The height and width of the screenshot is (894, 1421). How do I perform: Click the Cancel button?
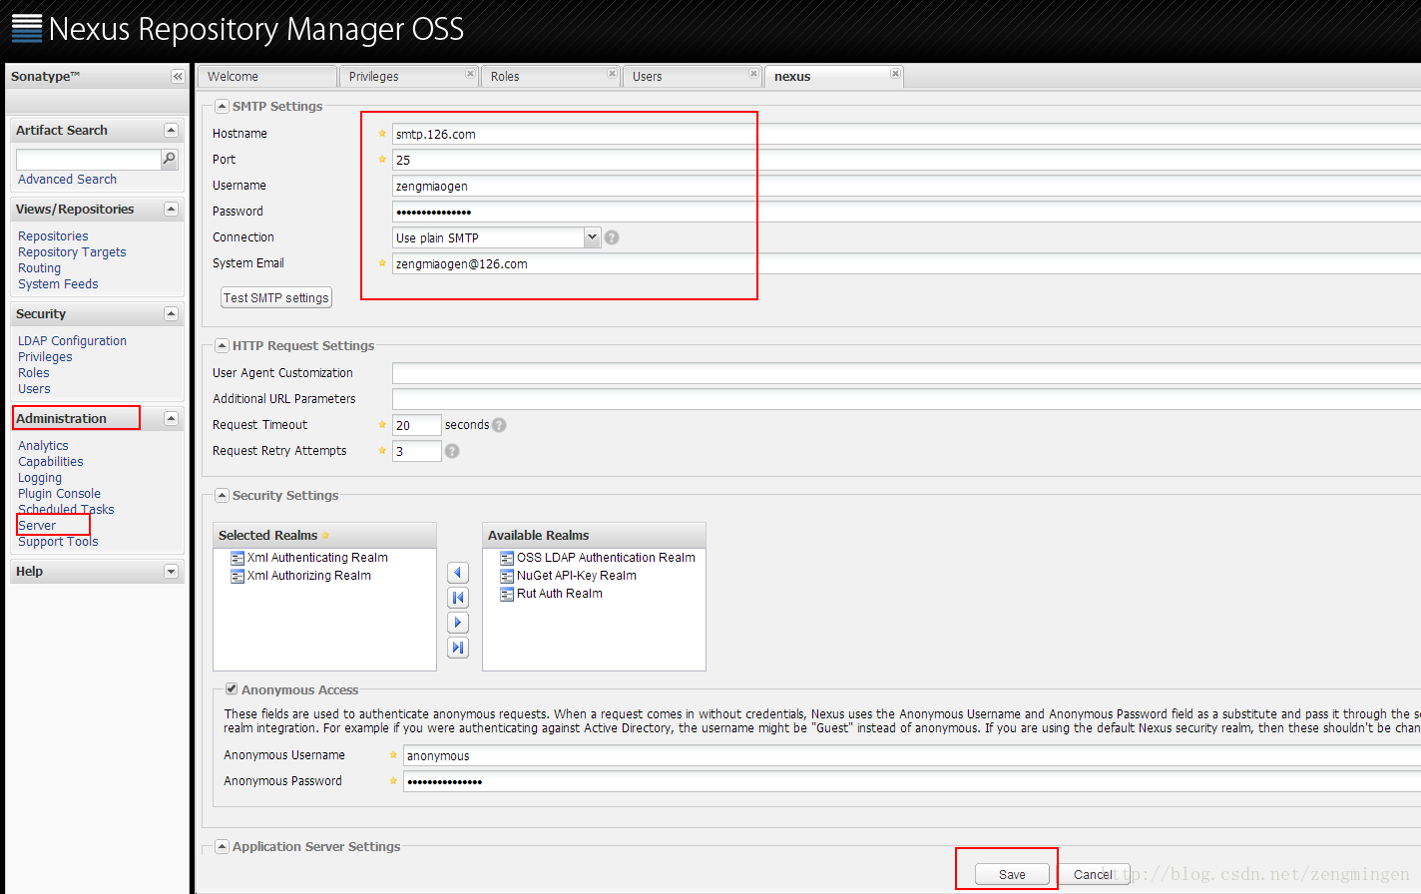pyautogui.click(x=1093, y=874)
